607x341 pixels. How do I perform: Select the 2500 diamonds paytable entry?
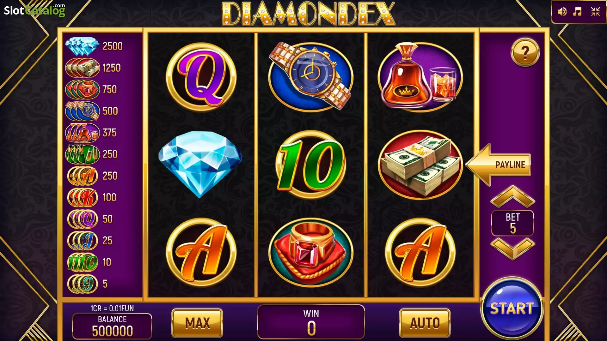(x=94, y=46)
